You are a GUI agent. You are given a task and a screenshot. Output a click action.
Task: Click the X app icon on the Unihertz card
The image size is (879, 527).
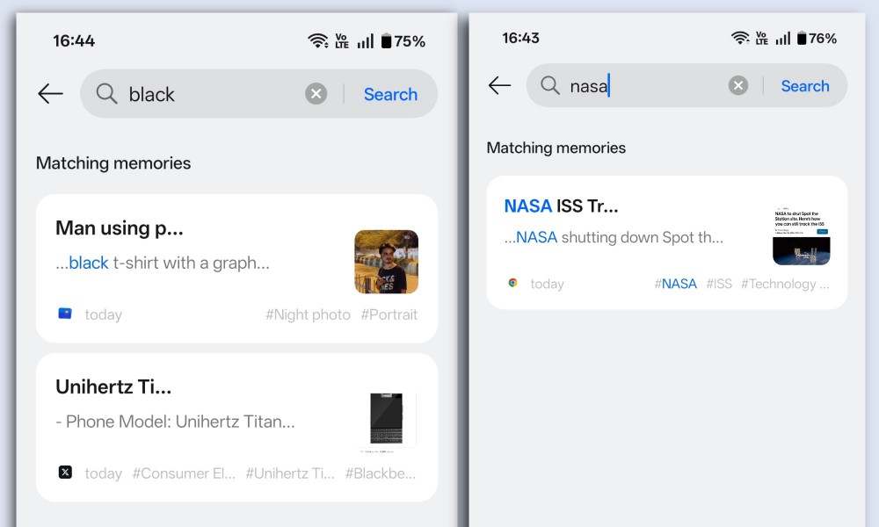tap(65, 473)
